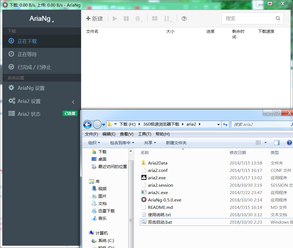Click the download speed column header
Image resolution: width=293 pixels, height=248 pixels.
266,31
